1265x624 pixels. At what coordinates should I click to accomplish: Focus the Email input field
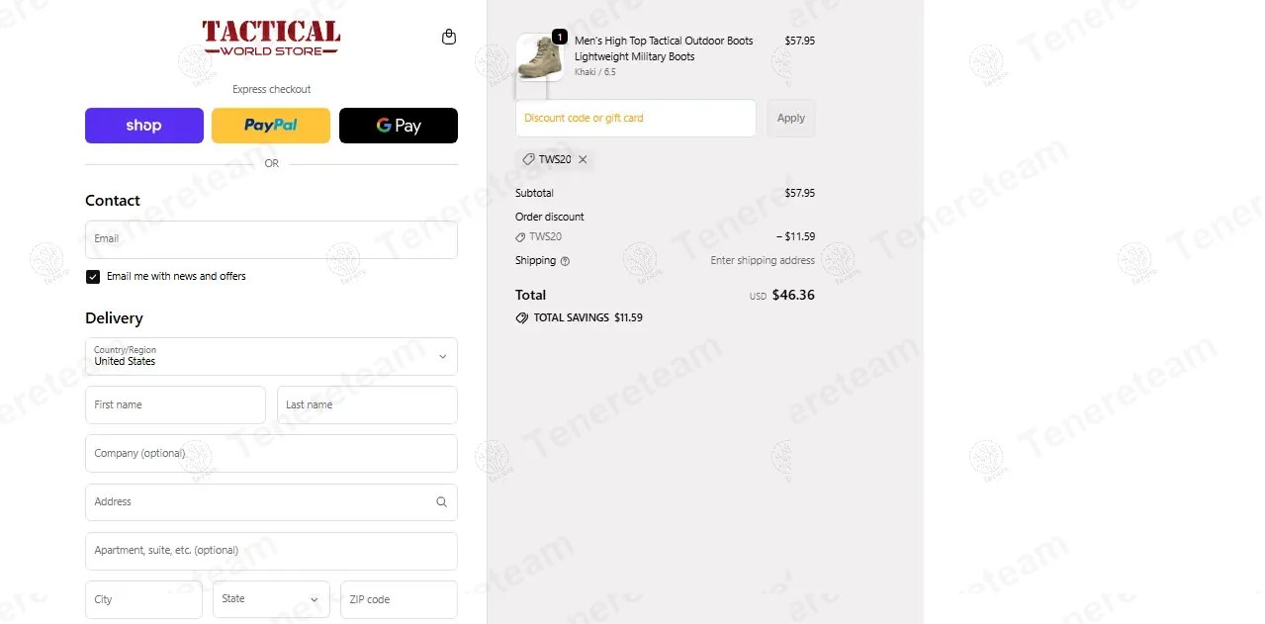click(x=271, y=239)
